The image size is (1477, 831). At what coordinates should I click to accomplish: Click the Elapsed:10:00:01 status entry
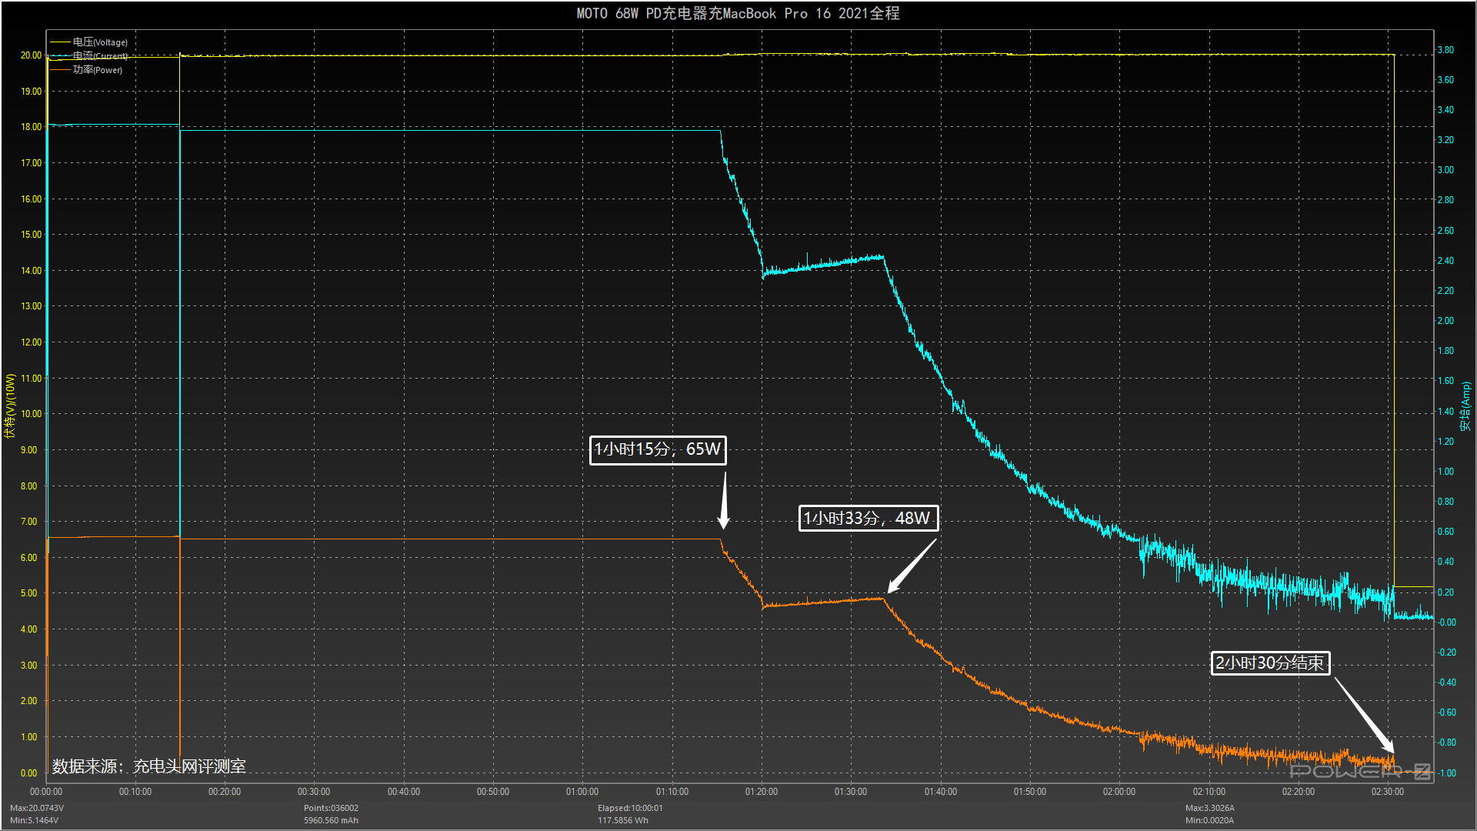click(630, 808)
